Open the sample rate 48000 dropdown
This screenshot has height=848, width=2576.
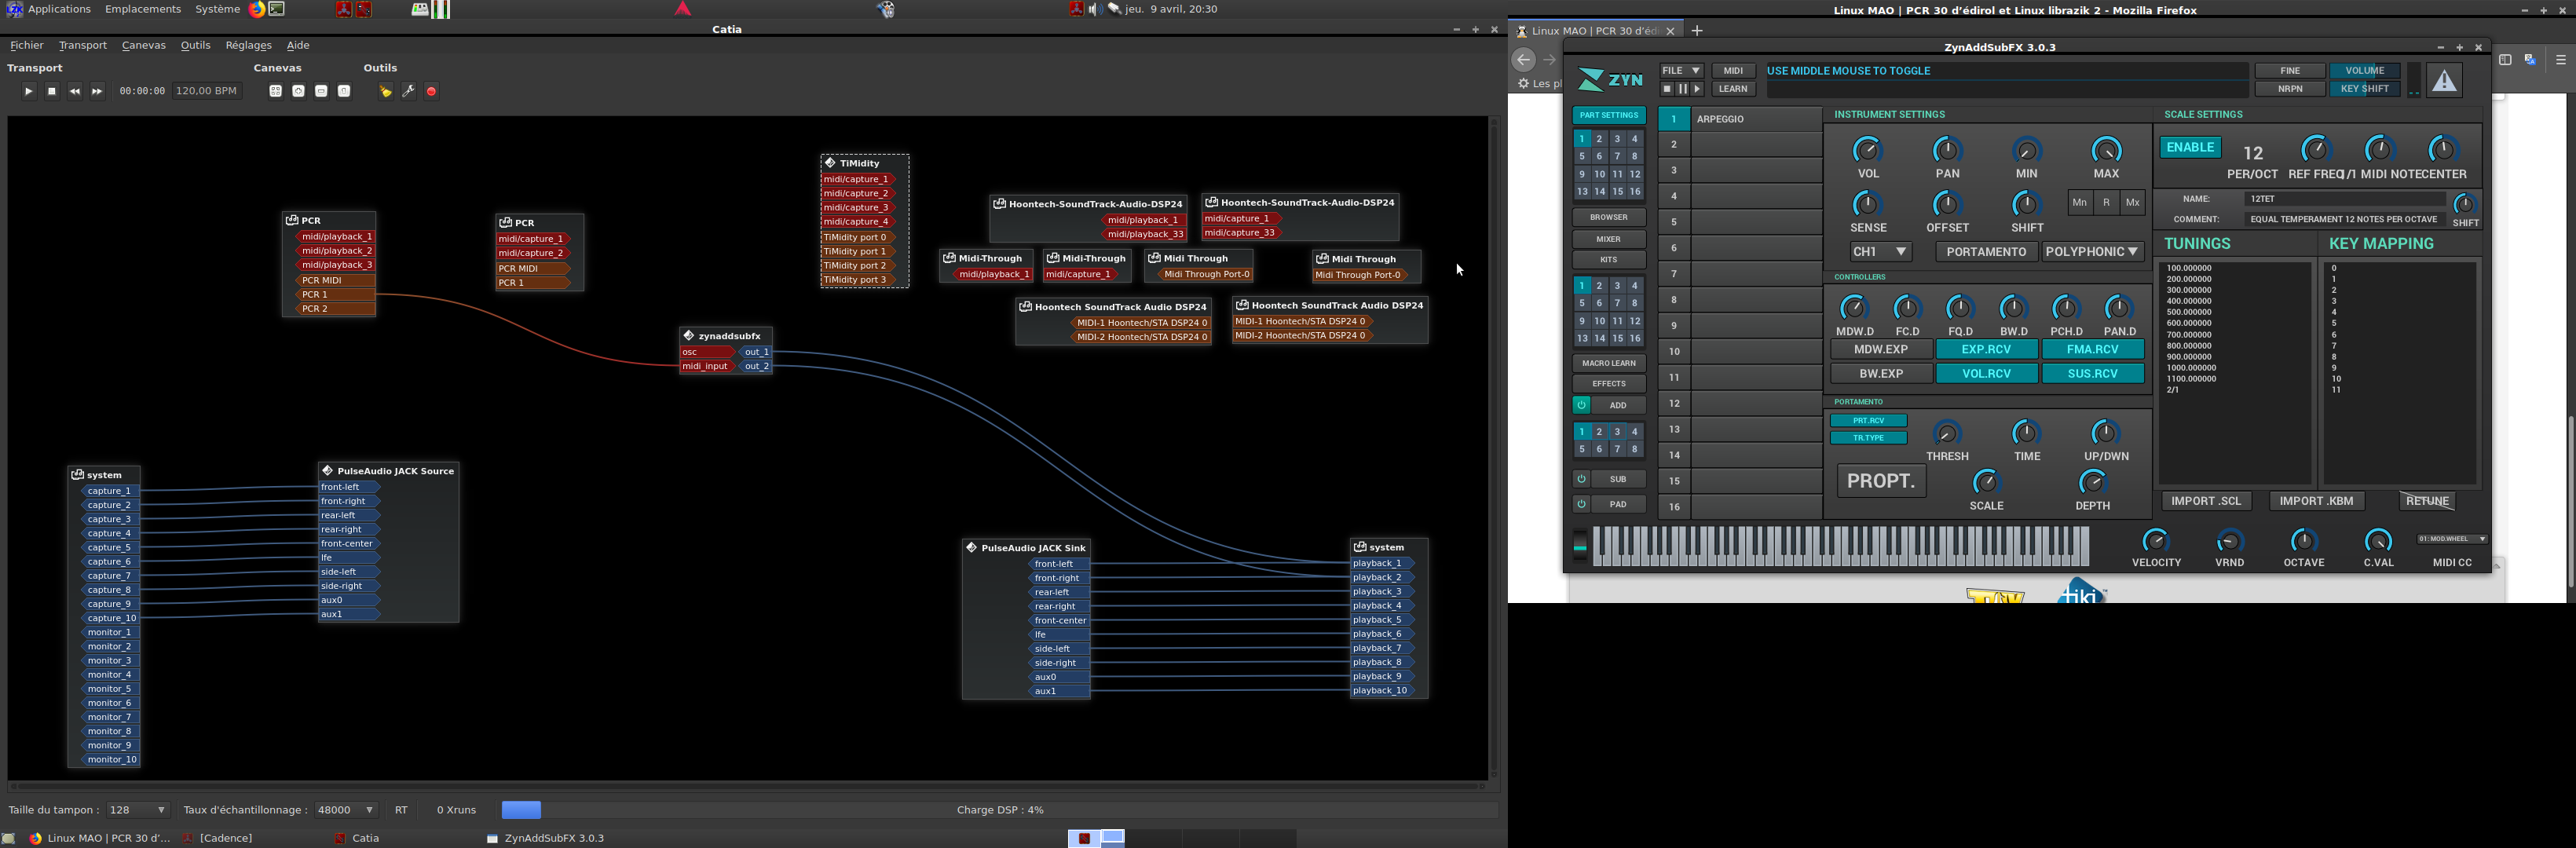coord(346,810)
